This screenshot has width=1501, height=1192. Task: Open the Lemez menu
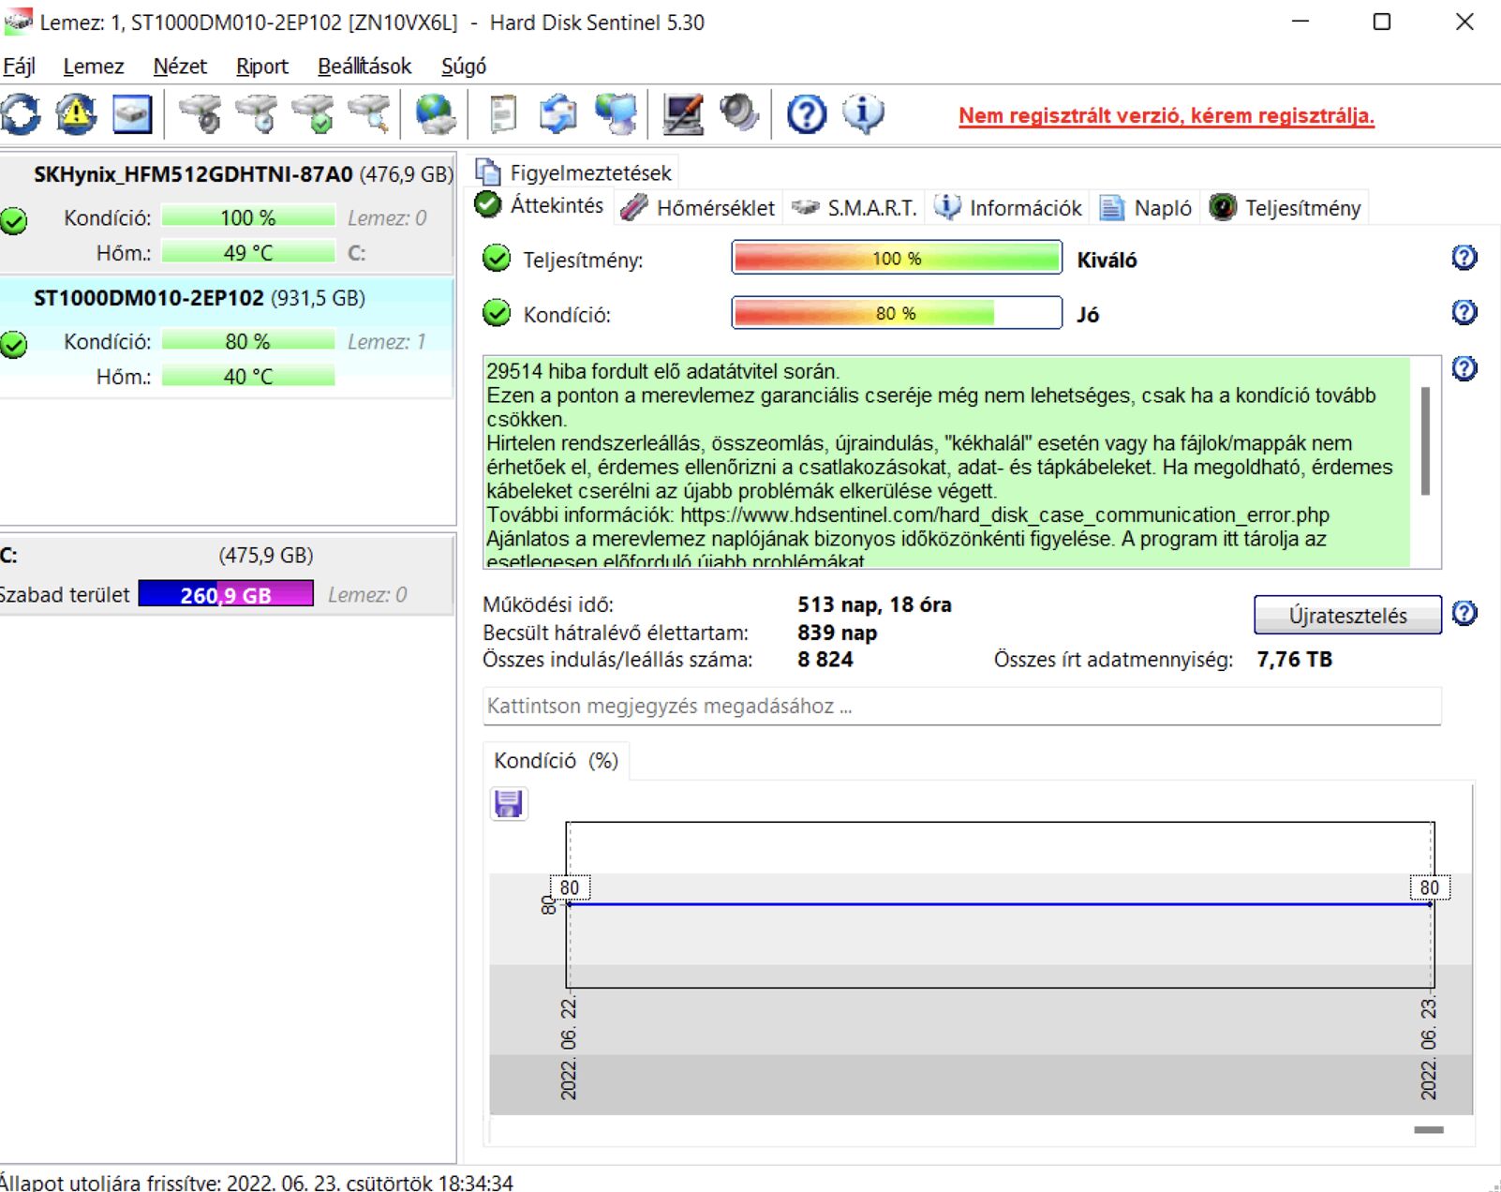93,67
